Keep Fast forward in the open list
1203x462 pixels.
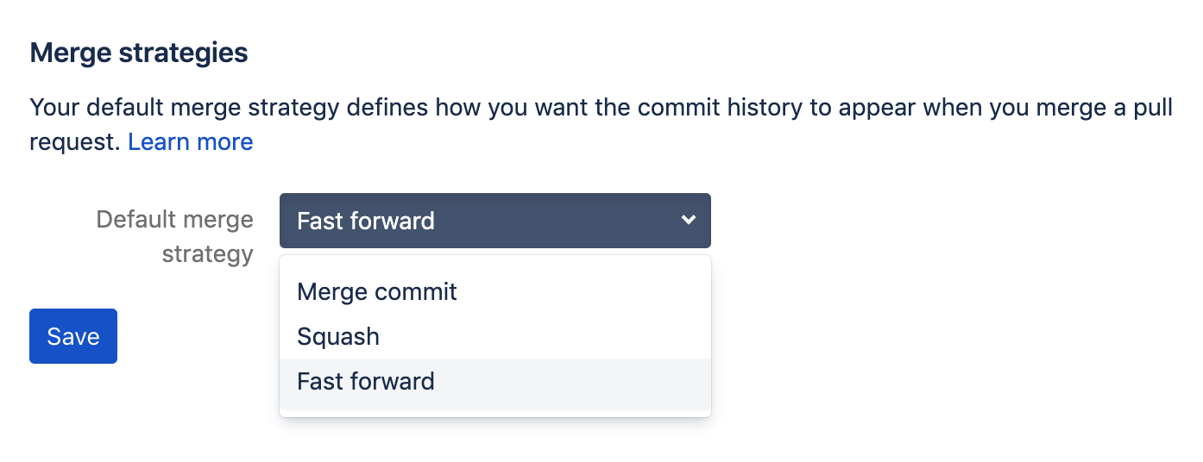366,381
